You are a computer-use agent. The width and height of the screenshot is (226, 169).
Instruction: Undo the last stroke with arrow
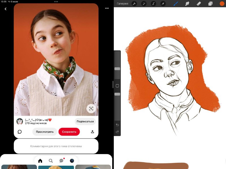tap(117, 125)
